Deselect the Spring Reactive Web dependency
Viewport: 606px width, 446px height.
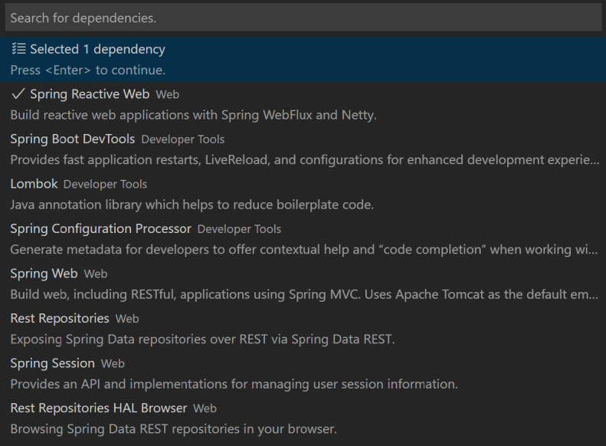pos(303,104)
